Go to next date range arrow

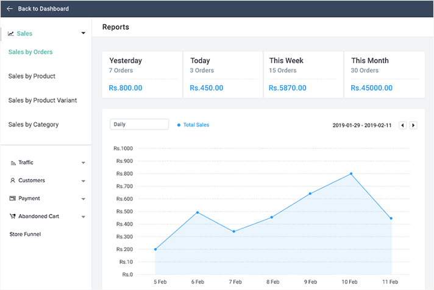413,125
